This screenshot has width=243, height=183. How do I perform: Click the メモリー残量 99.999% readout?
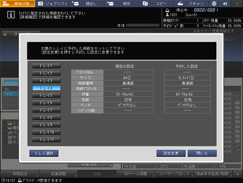point(222,21)
